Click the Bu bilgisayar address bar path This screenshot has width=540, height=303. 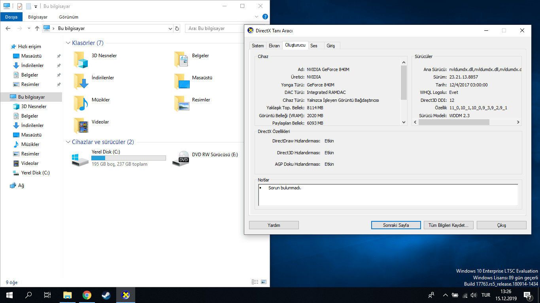point(71,28)
